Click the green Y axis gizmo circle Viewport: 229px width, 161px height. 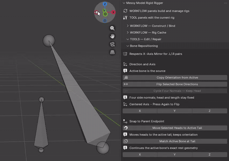(x=105, y=14)
